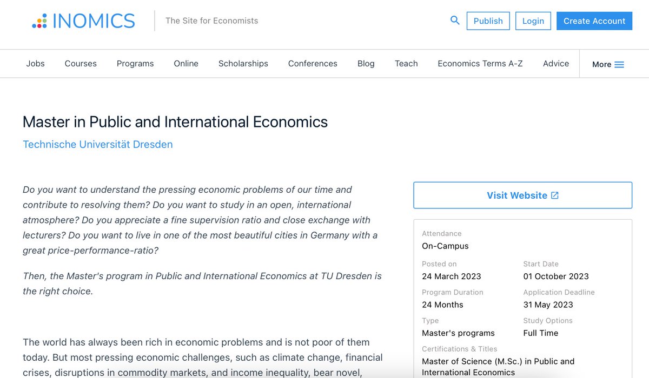649x378 pixels.
Task: Select Programs in the navigation bar
Action: (135, 64)
